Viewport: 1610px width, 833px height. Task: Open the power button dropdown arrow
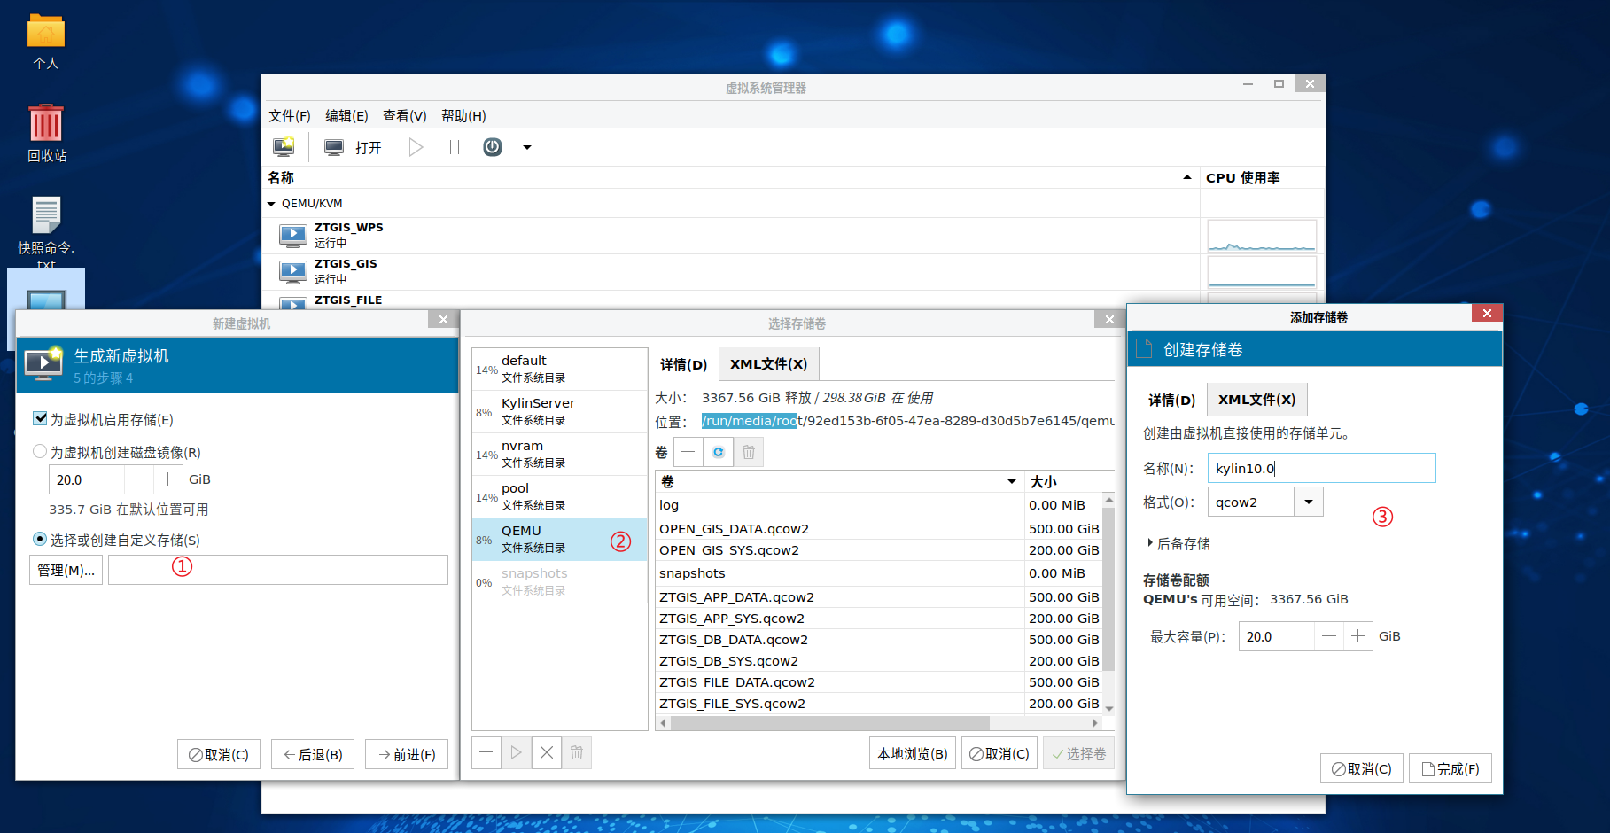click(x=526, y=147)
